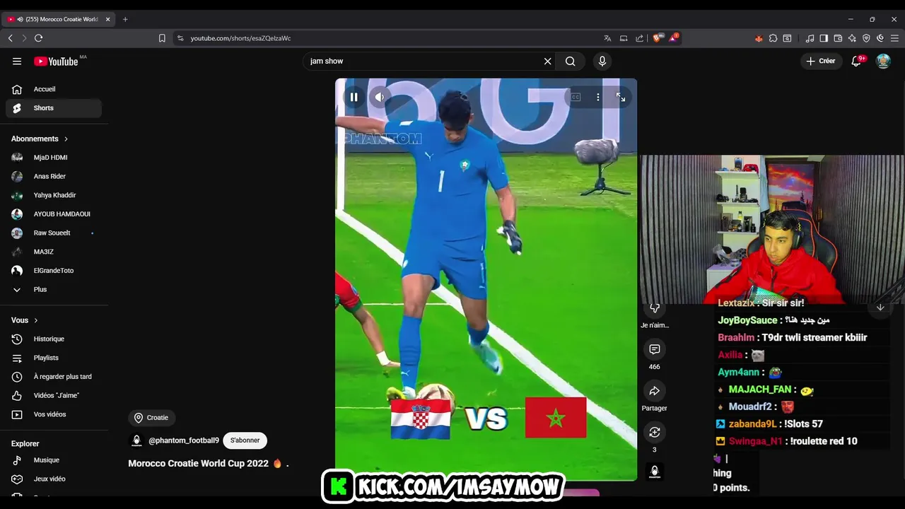Viewport: 905px width, 509px height.
Task: Open À regarder plus tard
Action: [x=54, y=377]
